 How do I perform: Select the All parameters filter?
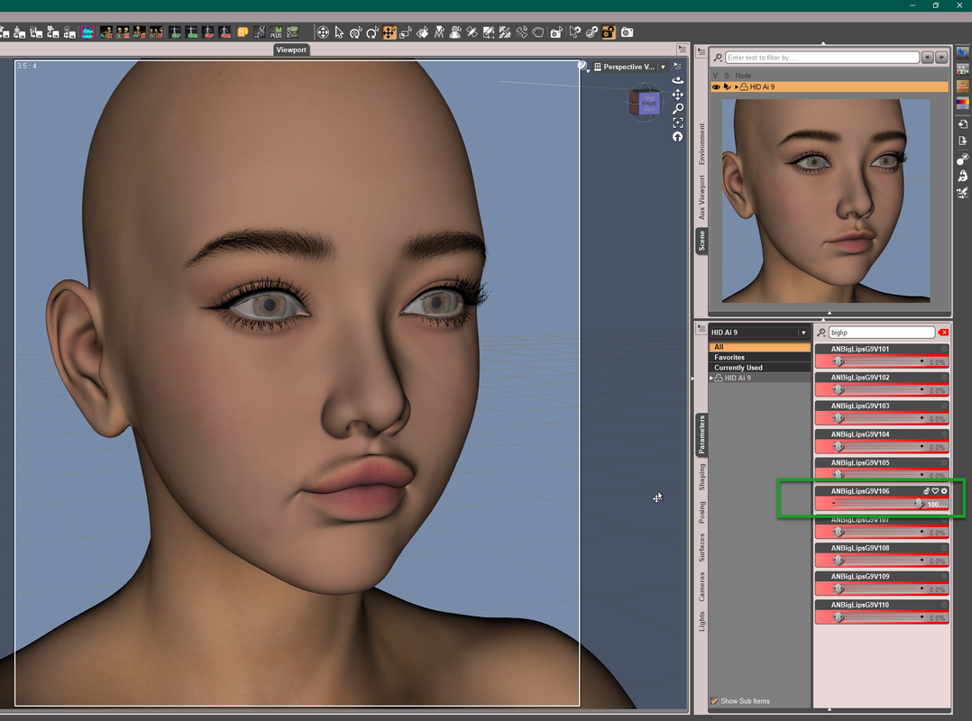tap(759, 348)
